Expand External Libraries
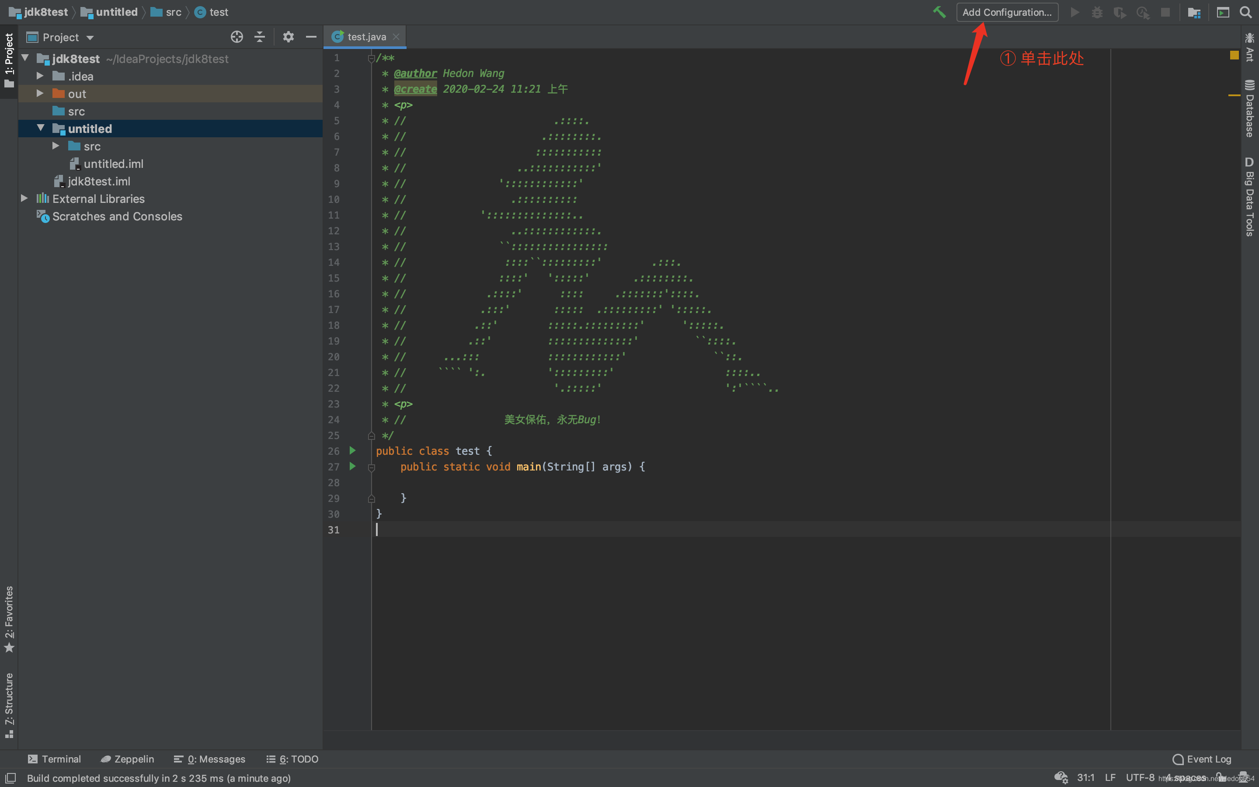Viewport: 1259px width, 787px height. pyautogui.click(x=24, y=198)
